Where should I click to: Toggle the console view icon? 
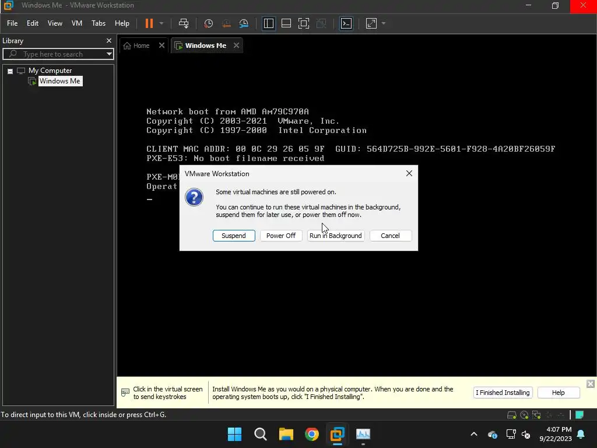[x=346, y=23]
